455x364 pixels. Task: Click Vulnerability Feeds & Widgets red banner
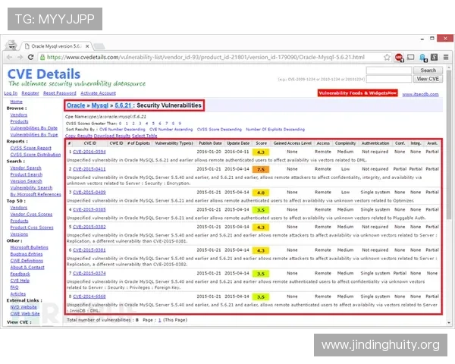pyautogui.click(x=357, y=93)
